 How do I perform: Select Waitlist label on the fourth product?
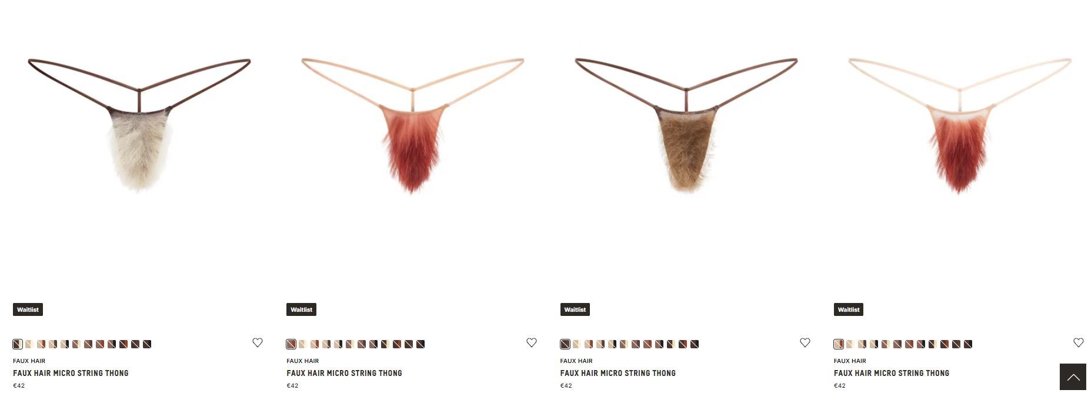pos(849,309)
